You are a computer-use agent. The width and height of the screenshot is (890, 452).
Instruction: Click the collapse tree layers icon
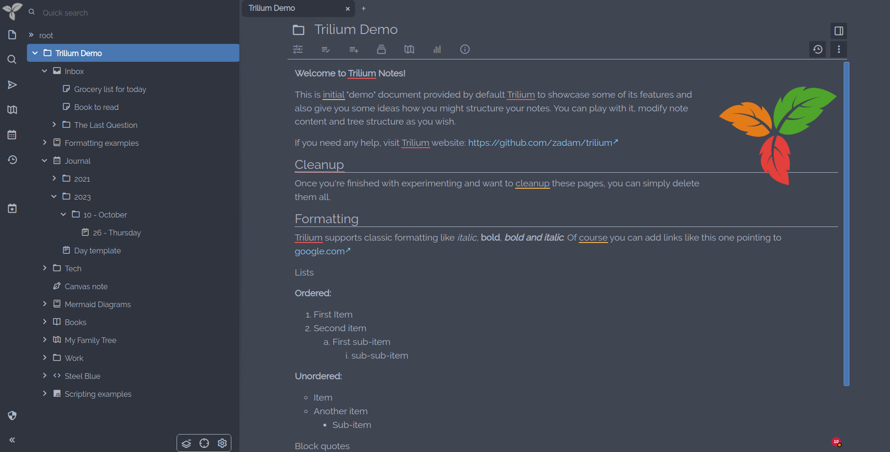point(186,444)
